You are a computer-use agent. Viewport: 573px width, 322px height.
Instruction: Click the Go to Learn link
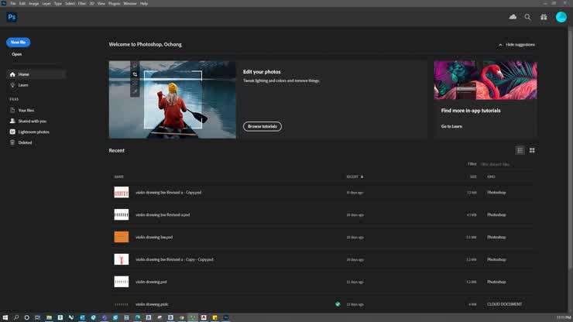point(451,126)
